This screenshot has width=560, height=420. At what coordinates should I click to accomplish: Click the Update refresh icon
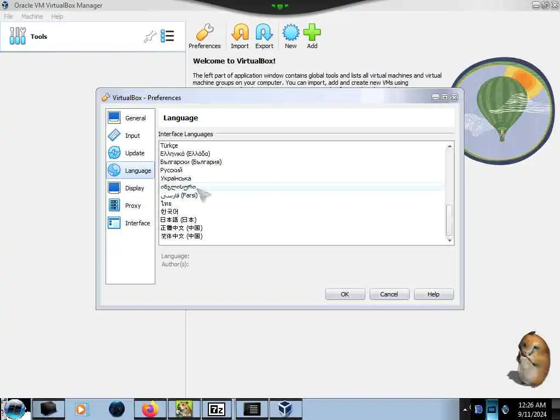[x=114, y=153]
